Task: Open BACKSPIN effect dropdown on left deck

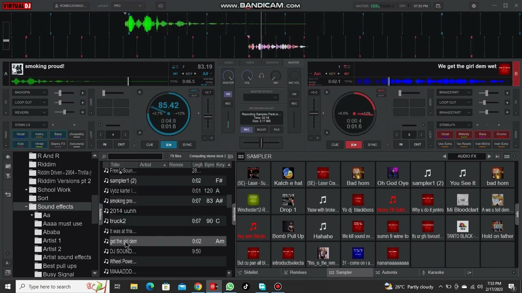Action: pos(30,92)
